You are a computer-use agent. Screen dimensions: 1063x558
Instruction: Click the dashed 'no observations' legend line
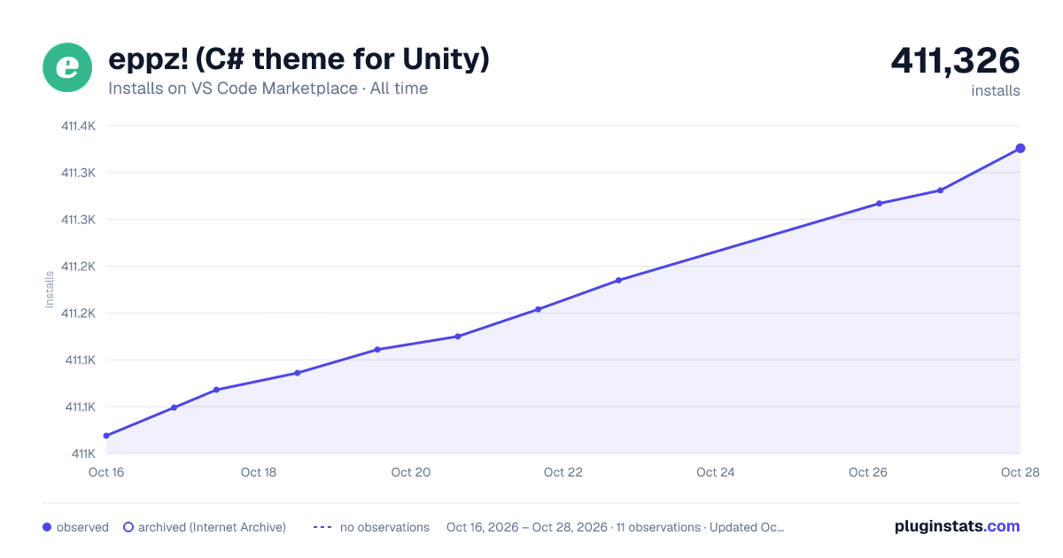322,527
